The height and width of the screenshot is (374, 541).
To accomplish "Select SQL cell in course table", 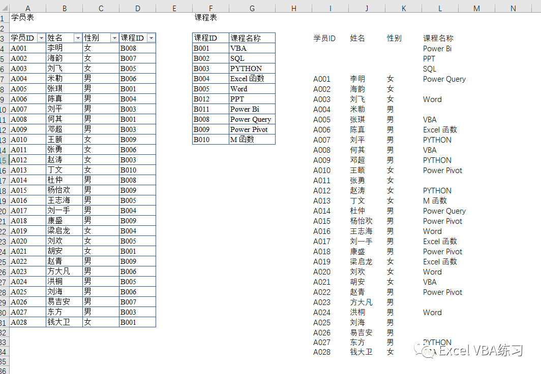I will tap(252, 58).
